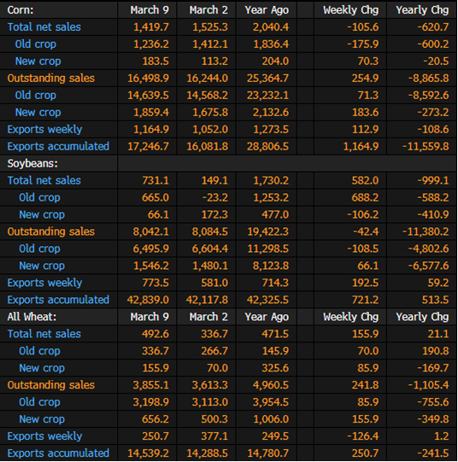Click the -23.2 soybeans old crop value

click(x=214, y=198)
